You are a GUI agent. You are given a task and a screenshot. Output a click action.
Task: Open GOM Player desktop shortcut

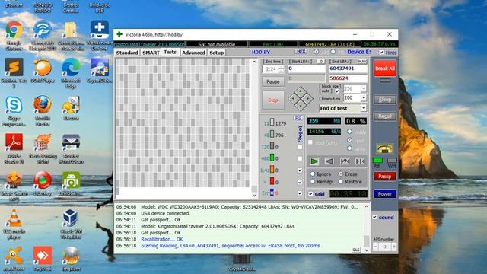click(43, 71)
